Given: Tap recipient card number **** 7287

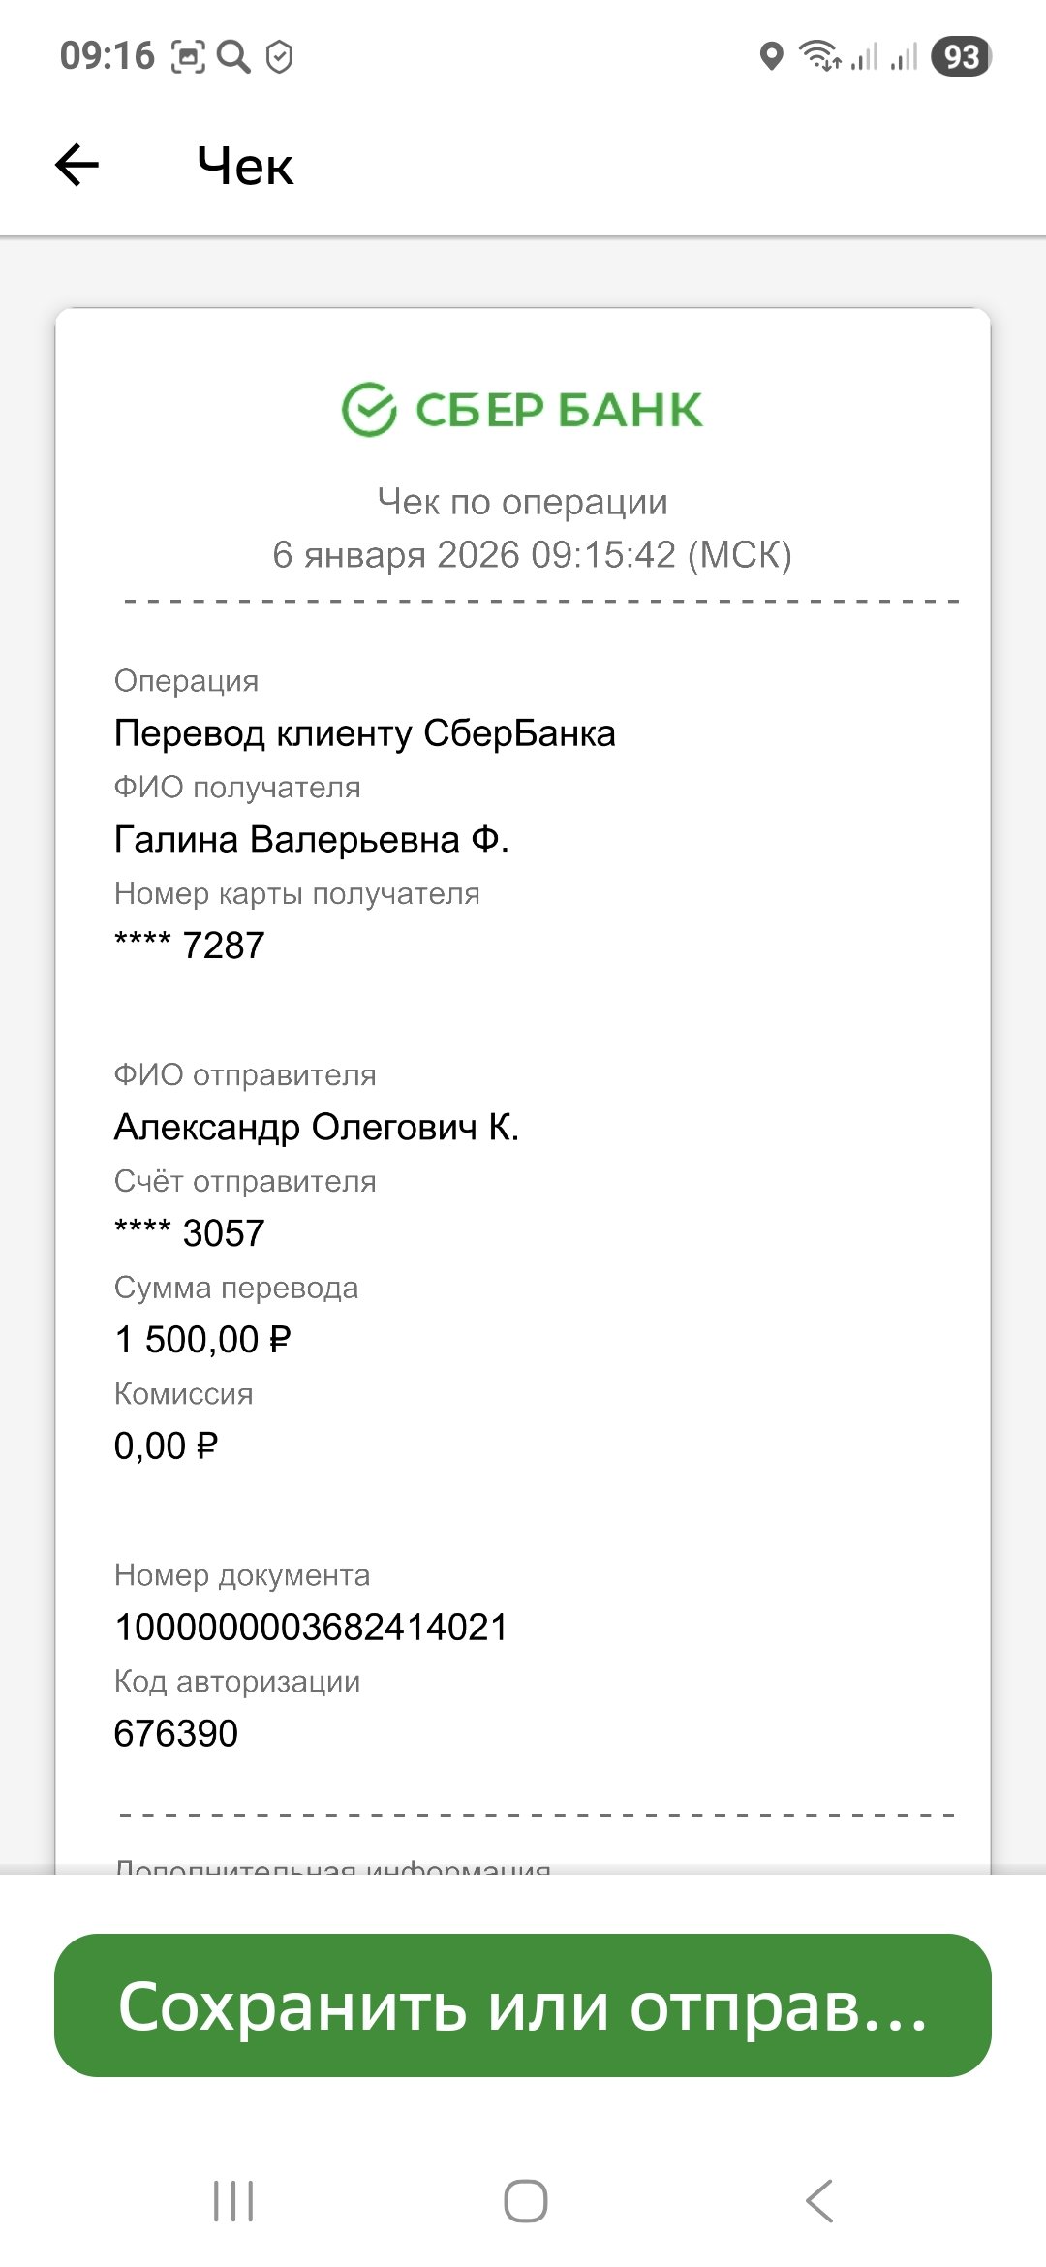Looking at the screenshot, I should [190, 946].
